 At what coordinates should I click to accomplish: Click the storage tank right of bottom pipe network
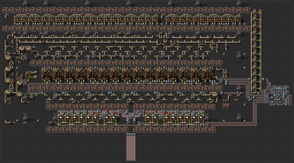[214, 95]
